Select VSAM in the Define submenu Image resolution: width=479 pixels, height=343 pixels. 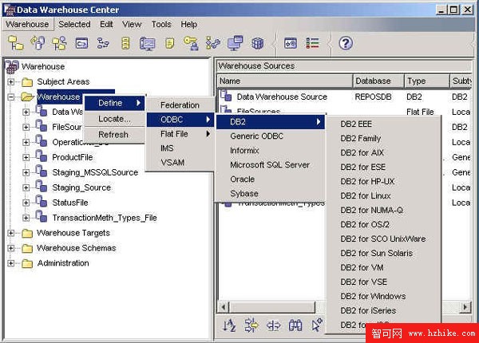click(x=180, y=163)
